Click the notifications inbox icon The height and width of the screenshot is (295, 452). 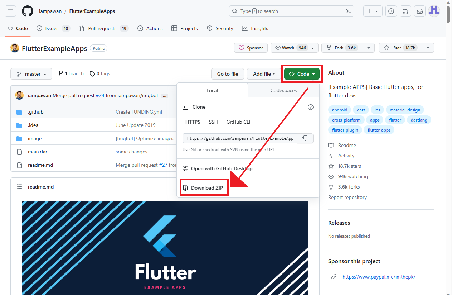coord(419,11)
